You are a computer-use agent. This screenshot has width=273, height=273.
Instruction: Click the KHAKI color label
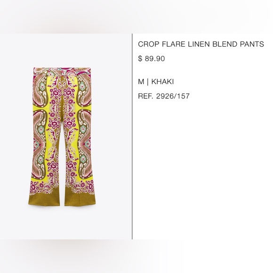[x=162, y=81]
